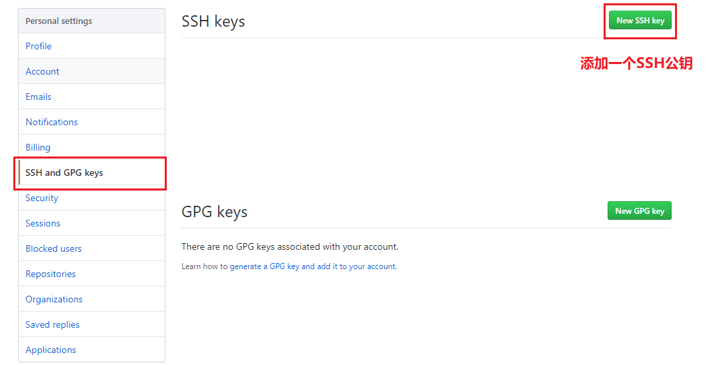The height and width of the screenshot is (365, 715).
Task: Open Emails settings in sidebar
Action: [38, 97]
